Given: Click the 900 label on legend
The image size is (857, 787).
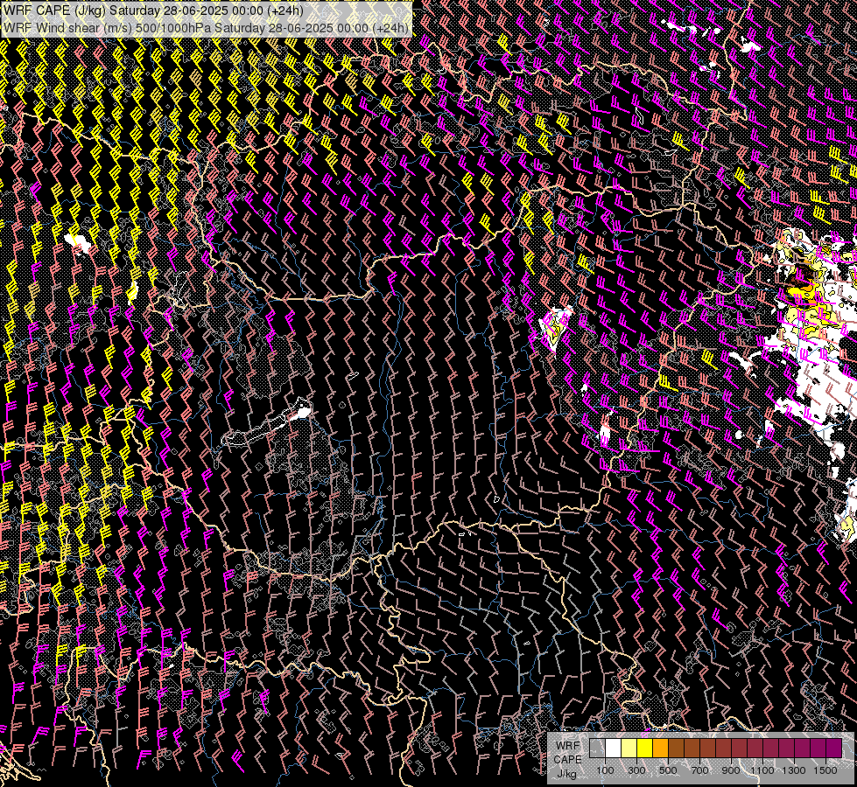Looking at the screenshot, I should (x=731, y=770).
